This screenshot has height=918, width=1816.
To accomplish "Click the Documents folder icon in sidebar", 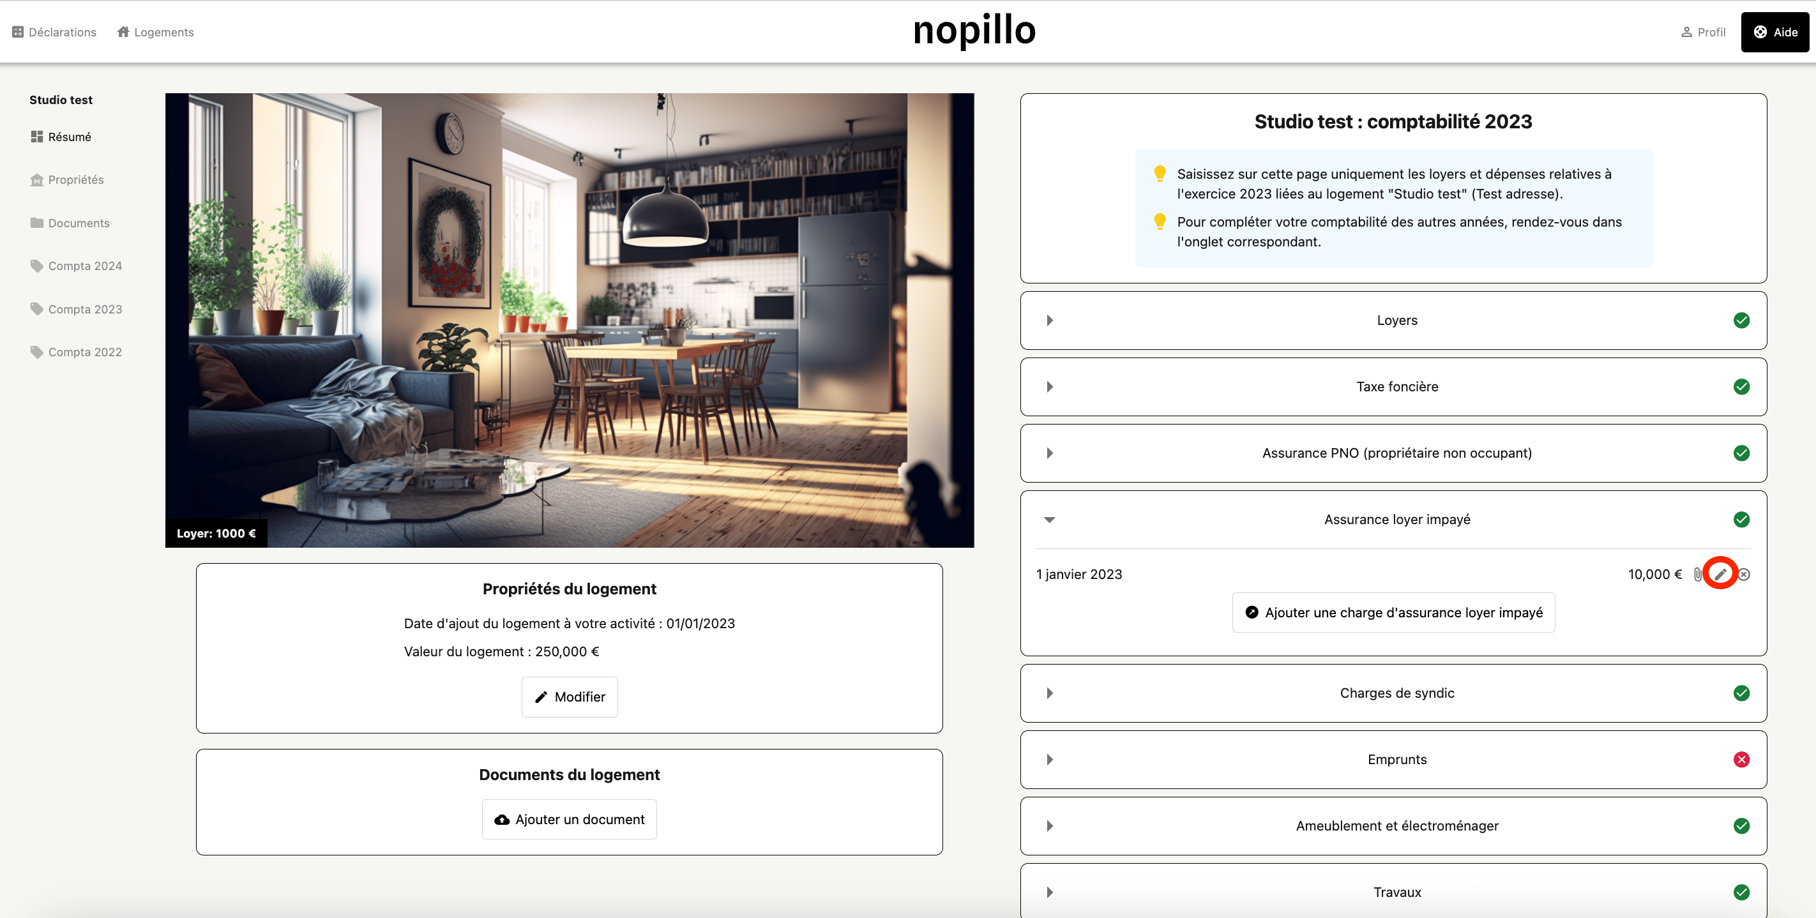I will point(36,223).
